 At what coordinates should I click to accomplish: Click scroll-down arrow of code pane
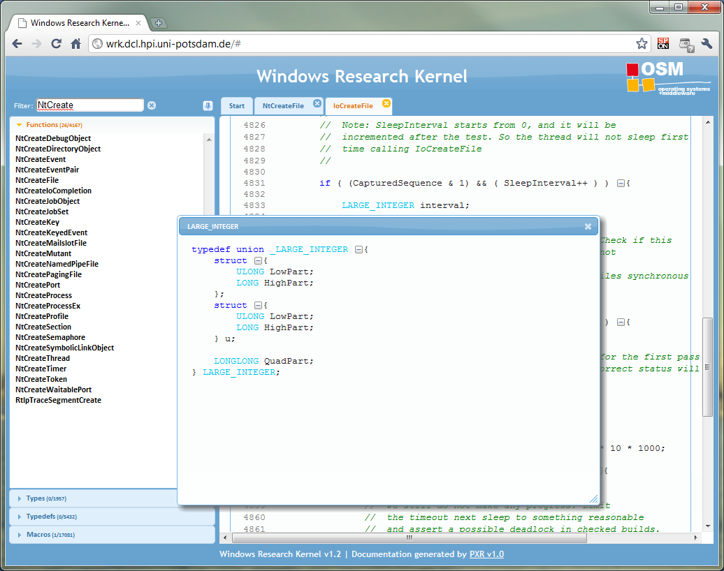point(707,526)
